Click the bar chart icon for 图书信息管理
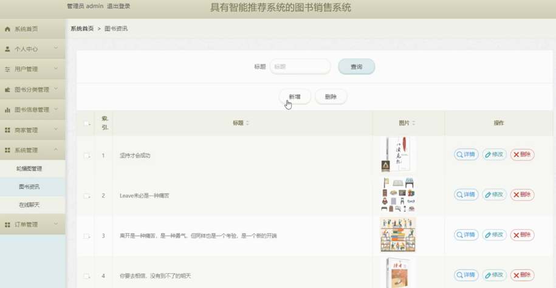 (x=7, y=110)
